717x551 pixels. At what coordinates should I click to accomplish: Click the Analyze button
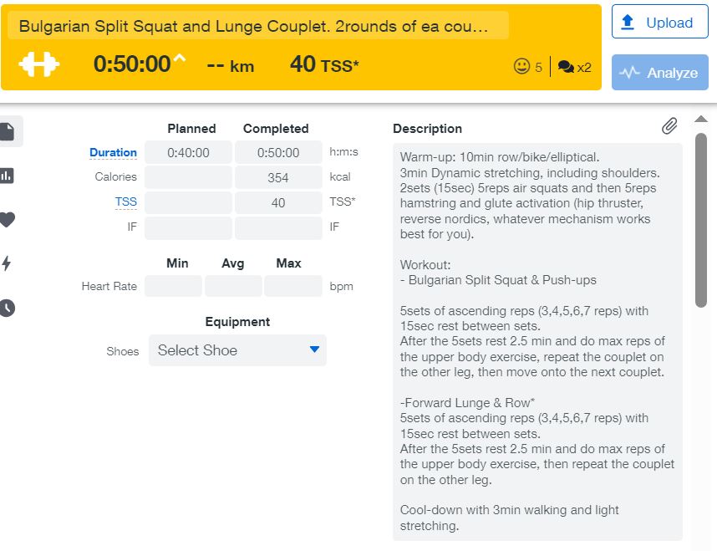coord(659,73)
